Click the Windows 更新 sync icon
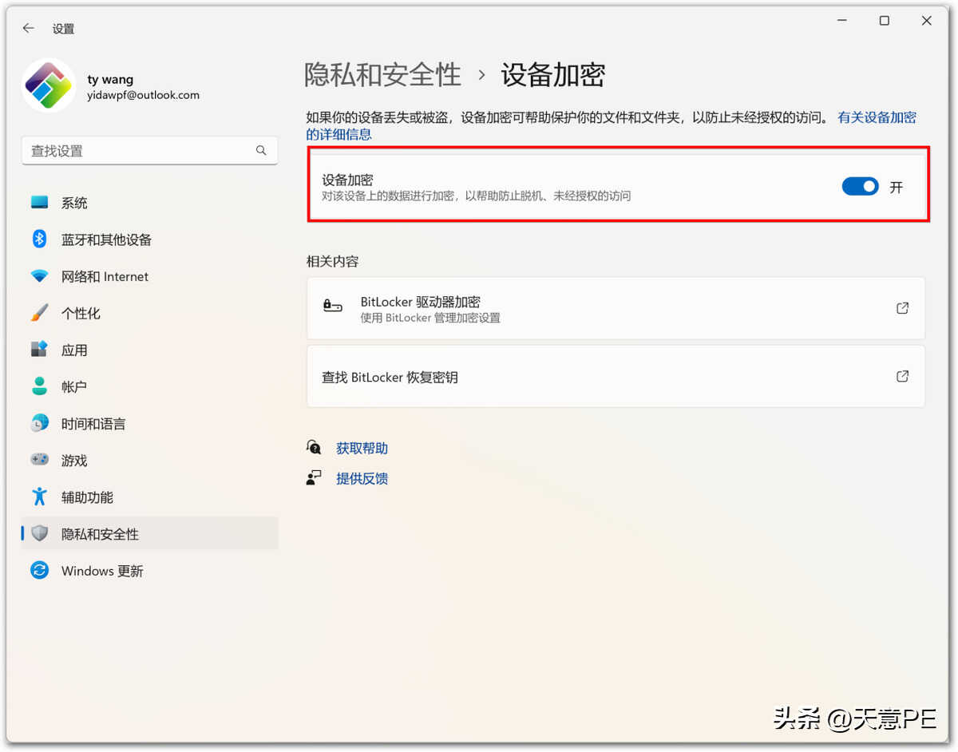The width and height of the screenshot is (958, 752). [39, 571]
